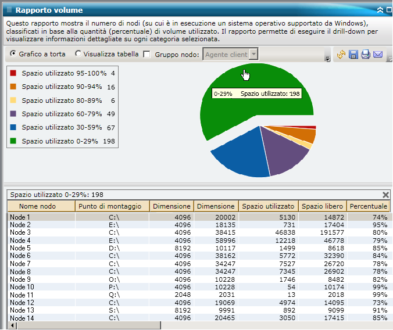Viewport: 393px width, 330px height.
Task: Click the yellow 80-89% legend swatch
Action: coord(13,101)
